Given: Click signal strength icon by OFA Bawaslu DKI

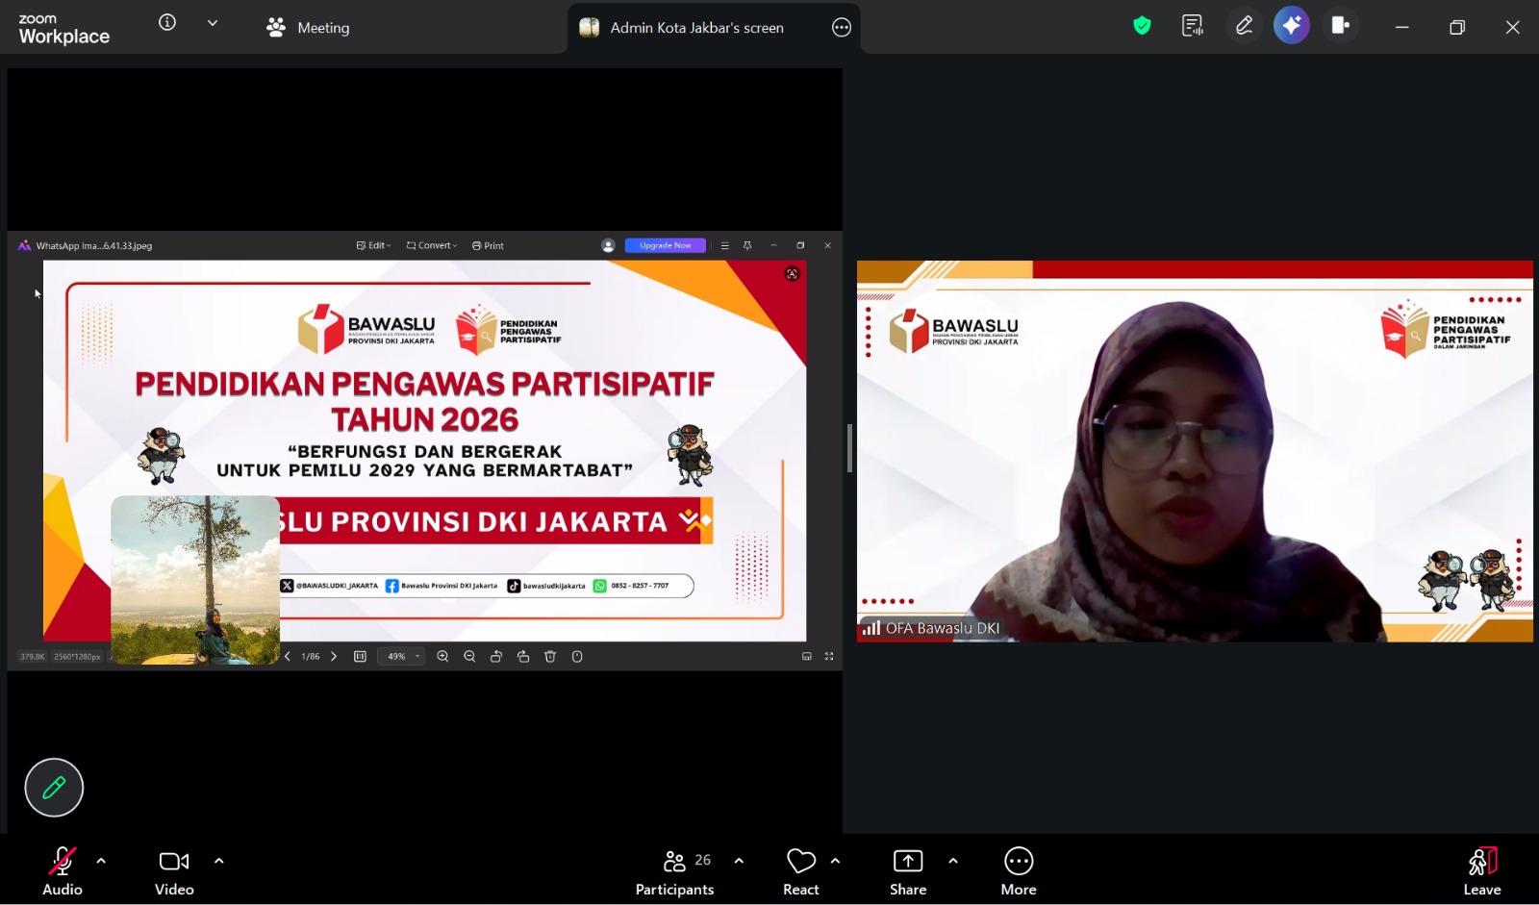Looking at the screenshot, I should (871, 628).
